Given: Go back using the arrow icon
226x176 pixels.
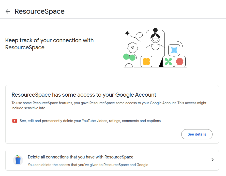Looking at the screenshot, I should pyautogui.click(x=8, y=11).
